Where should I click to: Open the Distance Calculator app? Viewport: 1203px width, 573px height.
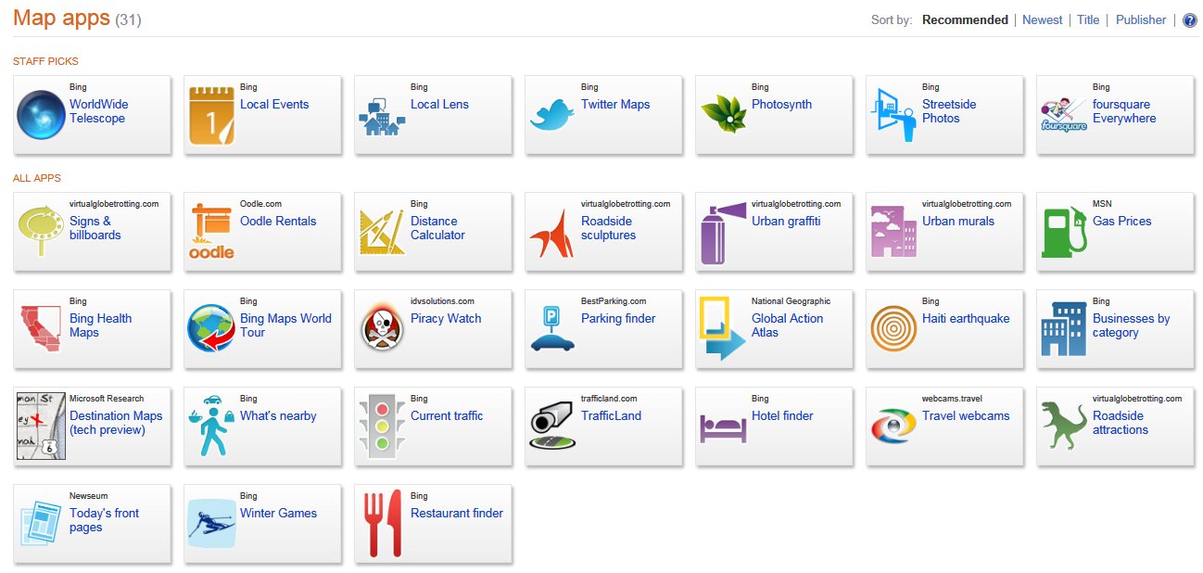431,232
